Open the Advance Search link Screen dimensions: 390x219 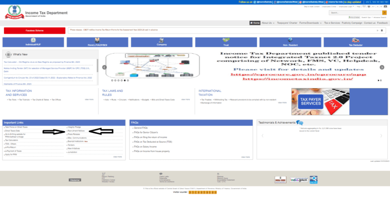(x=380, y=17)
